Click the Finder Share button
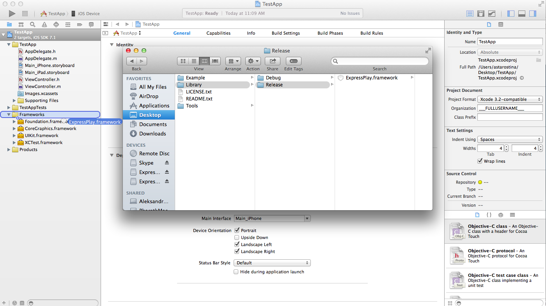 [x=273, y=61]
